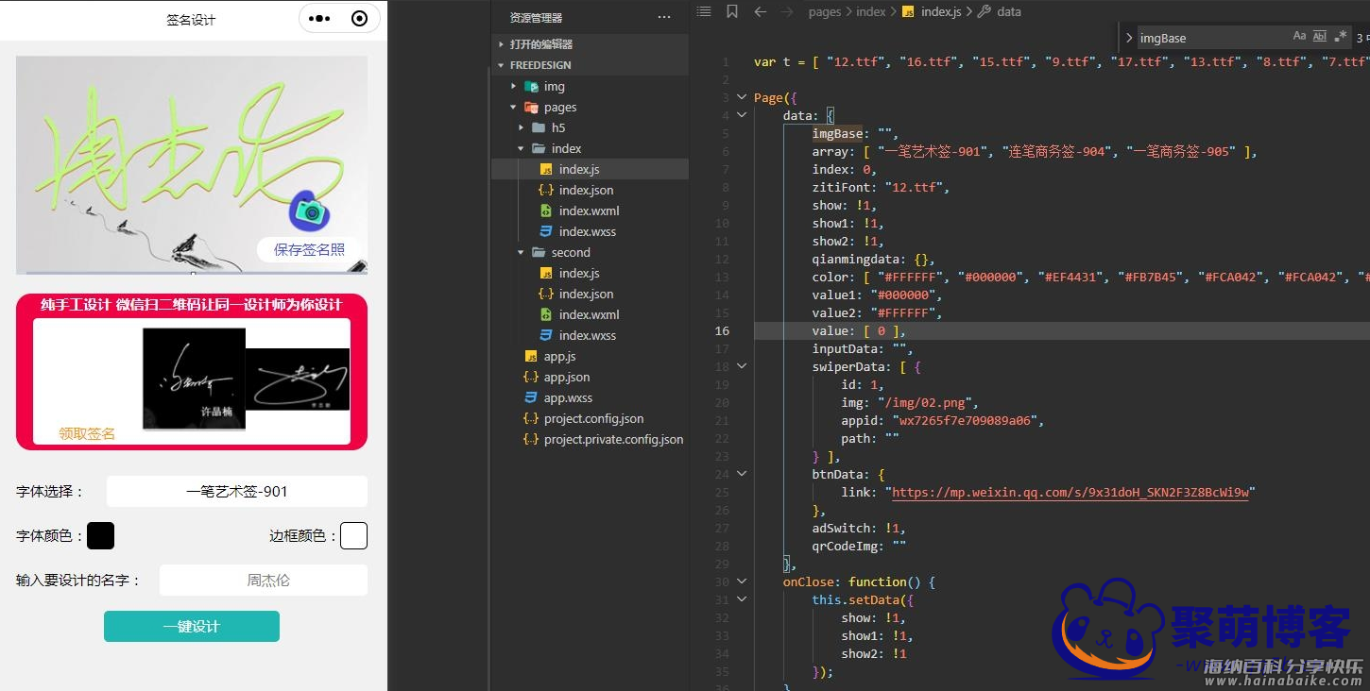Click the 领取签名 link
The width and height of the screenshot is (1370, 691).
(87, 433)
